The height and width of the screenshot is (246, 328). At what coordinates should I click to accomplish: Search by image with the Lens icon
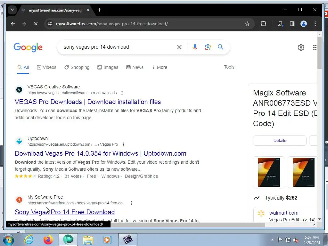pos(208,47)
